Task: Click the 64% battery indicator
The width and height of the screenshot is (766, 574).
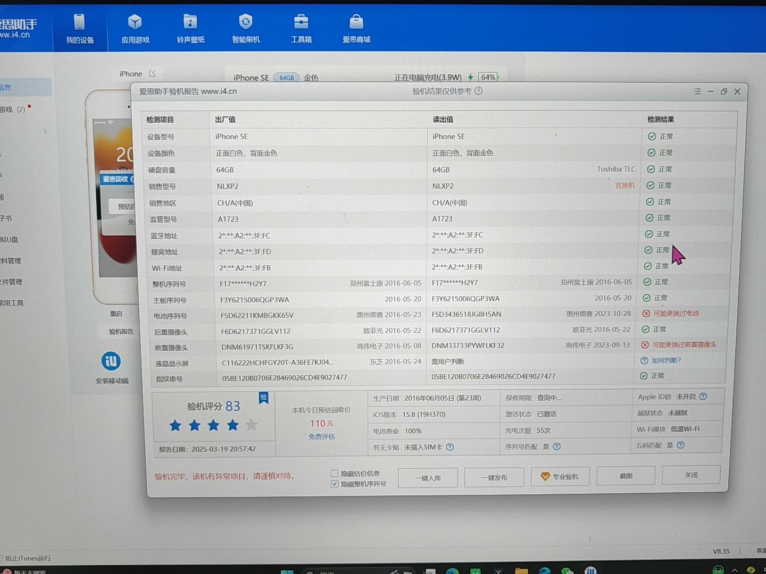Action: pyautogui.click(x=488, y=77)
